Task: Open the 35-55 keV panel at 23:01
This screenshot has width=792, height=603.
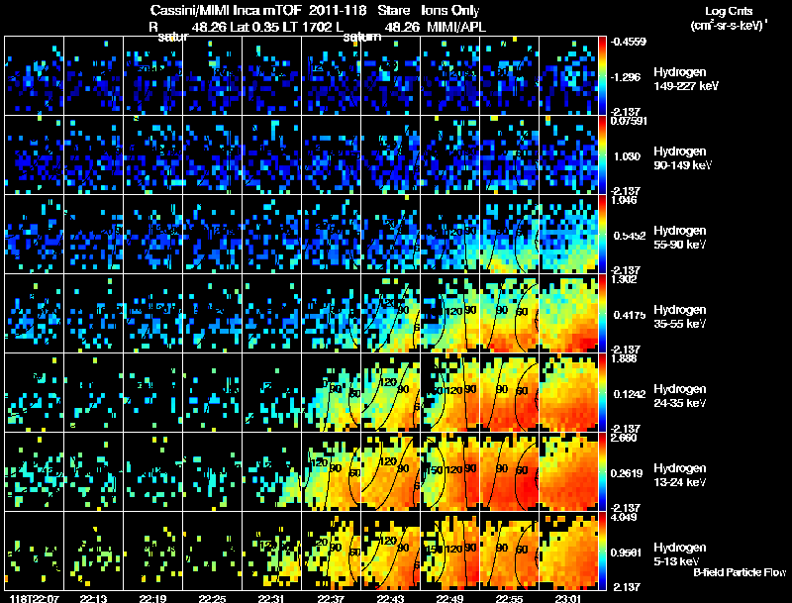Action: pyautogui.click(x=568, y=314)
